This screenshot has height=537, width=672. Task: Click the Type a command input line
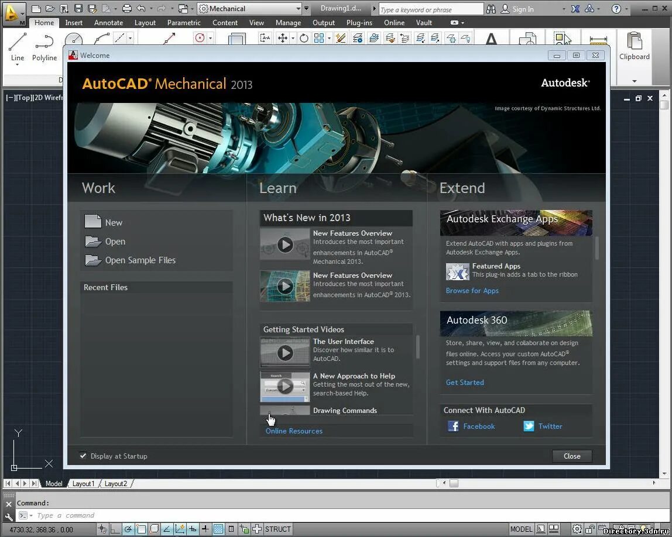[343, 515]
